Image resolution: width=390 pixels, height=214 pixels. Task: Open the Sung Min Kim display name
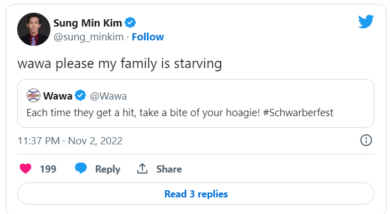point(88,23)
